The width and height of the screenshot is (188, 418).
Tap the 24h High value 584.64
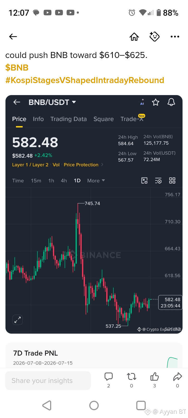126,144
